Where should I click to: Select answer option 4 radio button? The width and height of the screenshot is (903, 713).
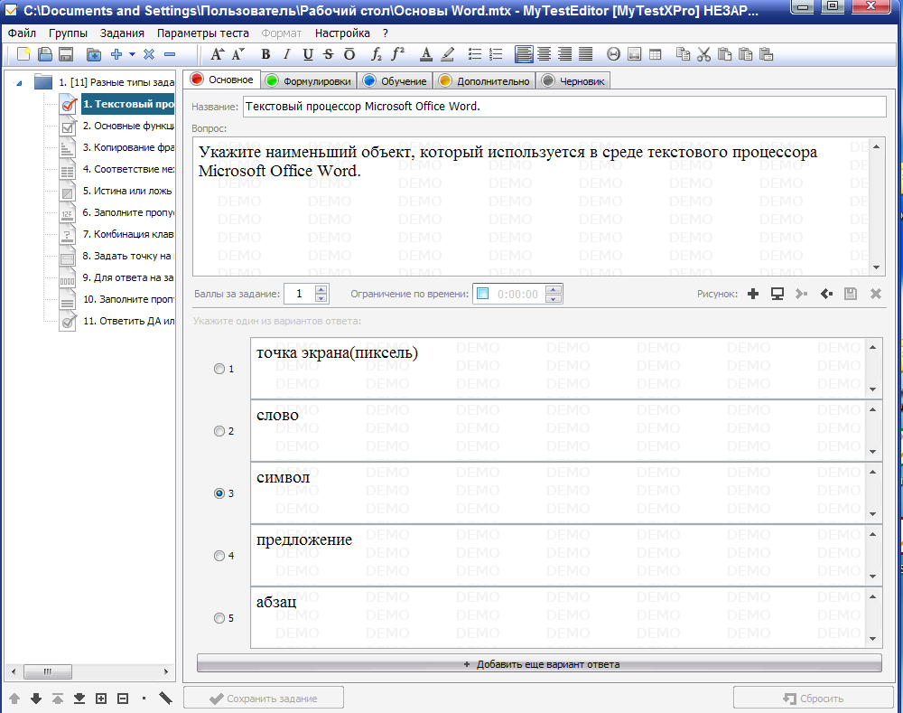[x=219, y=556]
